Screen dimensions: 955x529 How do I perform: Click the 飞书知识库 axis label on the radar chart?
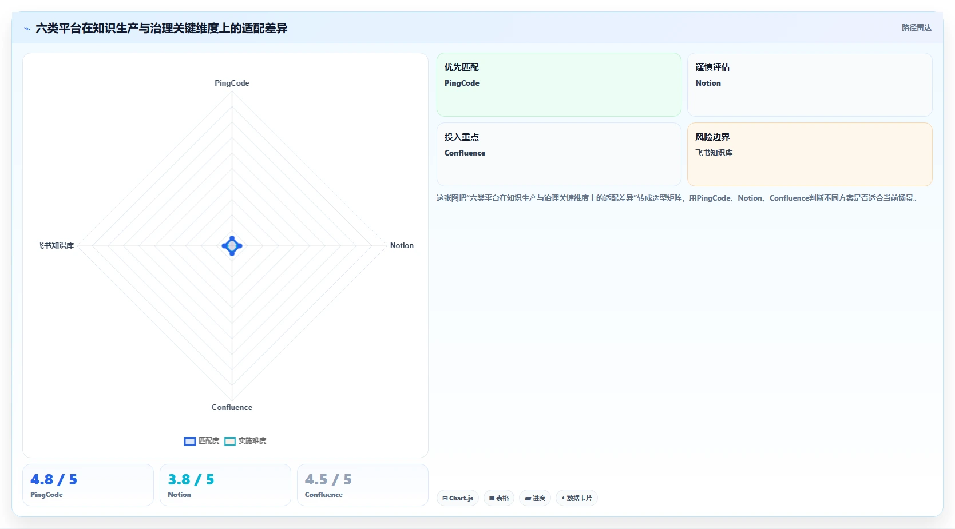56,245
